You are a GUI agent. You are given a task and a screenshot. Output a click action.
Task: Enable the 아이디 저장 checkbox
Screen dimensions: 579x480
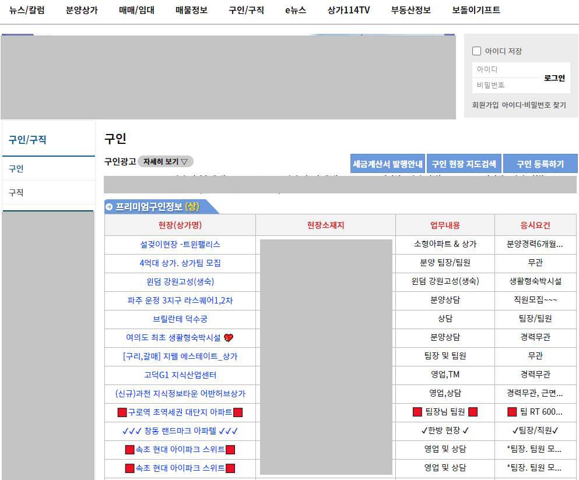click(x=476, y=51)
